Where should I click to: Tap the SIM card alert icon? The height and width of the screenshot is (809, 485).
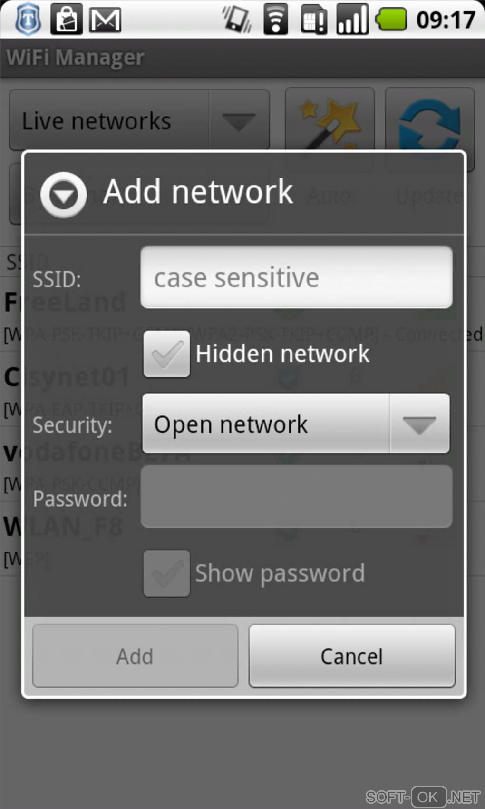pyautogui.click(x=314, y=20)
